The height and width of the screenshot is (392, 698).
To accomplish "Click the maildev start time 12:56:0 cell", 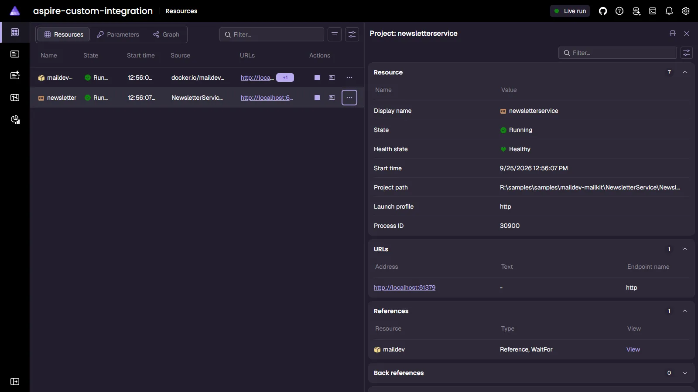I will (x=140, y=78).
